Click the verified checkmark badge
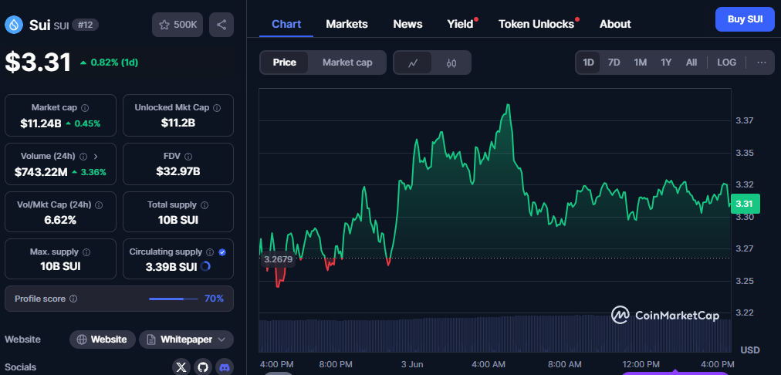781x375 pixels. [222, 252]
